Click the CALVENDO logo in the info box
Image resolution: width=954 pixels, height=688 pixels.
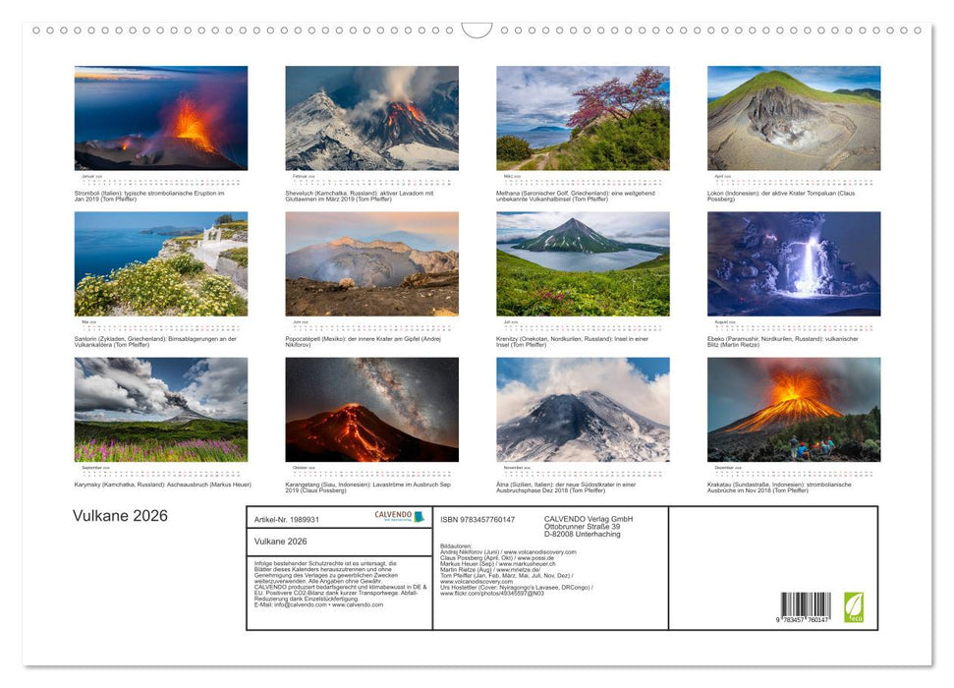pos(399,516)
